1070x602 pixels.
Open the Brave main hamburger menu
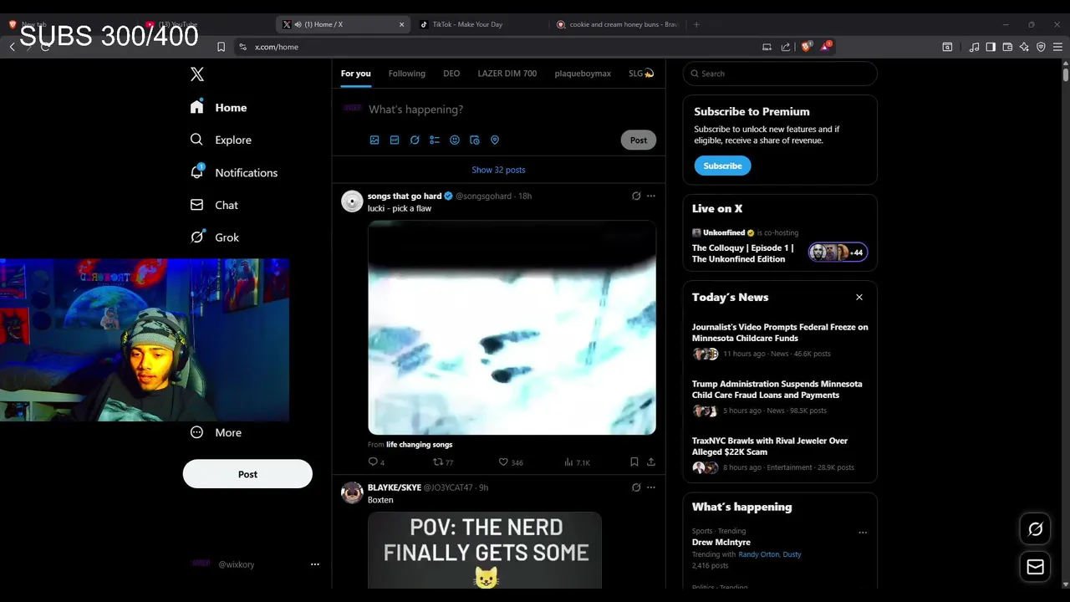point(1057,47)
